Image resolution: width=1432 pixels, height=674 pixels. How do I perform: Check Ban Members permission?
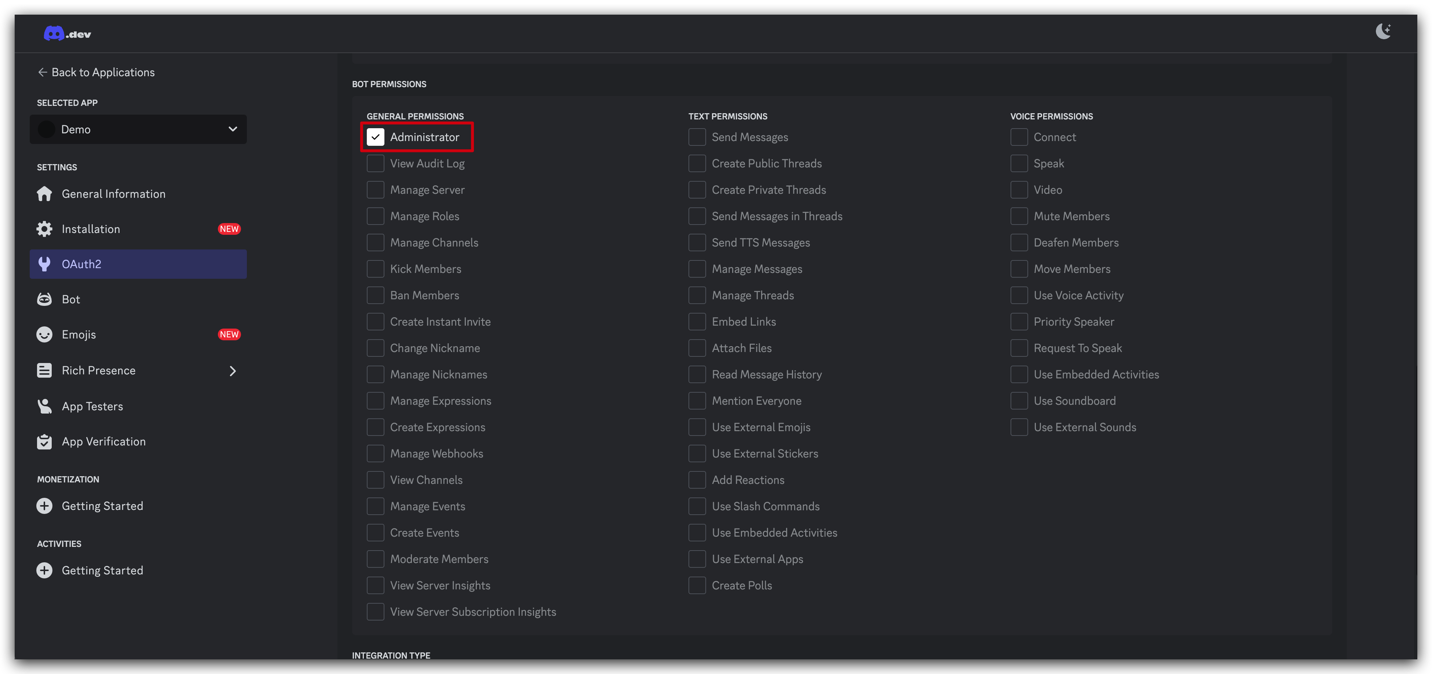(x=376, y=295)
